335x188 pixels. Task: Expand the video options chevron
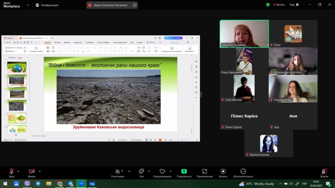[40, 171]
